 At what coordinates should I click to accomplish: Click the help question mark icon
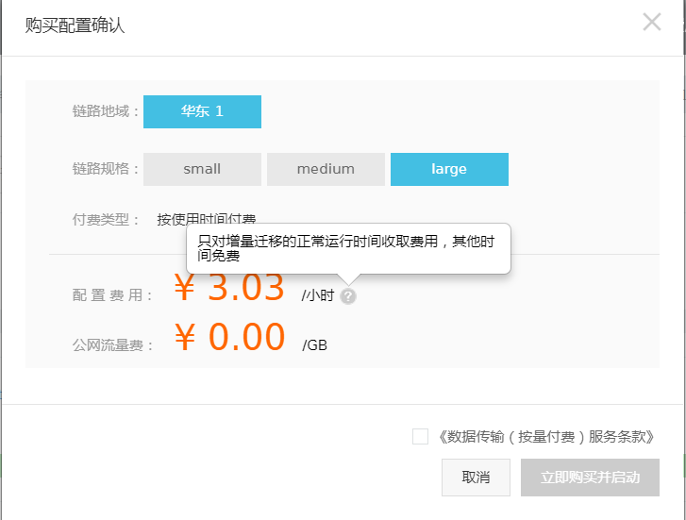coord(348,295)
